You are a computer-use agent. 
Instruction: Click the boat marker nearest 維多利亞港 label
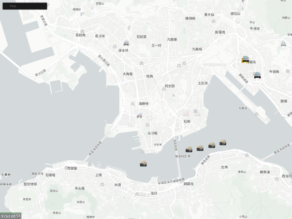189,149
